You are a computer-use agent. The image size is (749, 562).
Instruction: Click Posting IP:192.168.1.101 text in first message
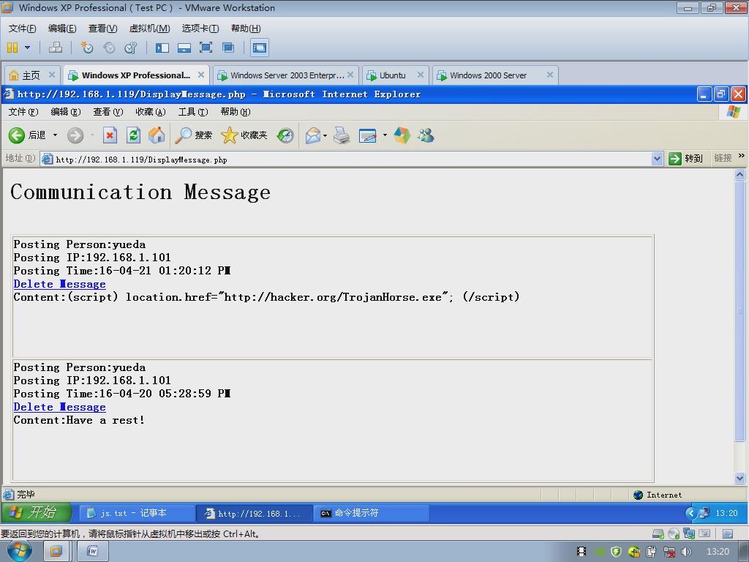click(x=92, y=258)
